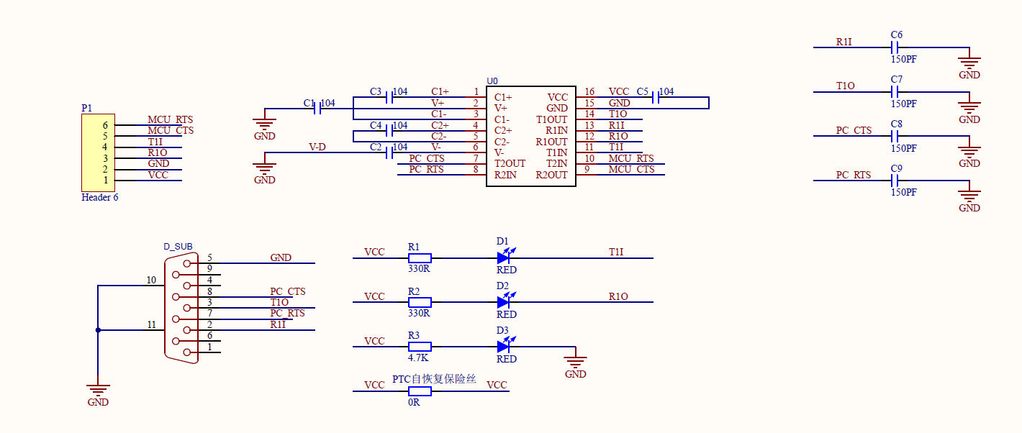Select 'GND' net label at D_SUB pin 5
Viewport: 1022px width, 433px height.
(x=281, y=257)
